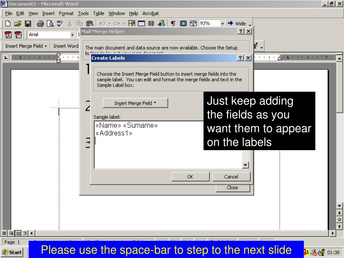Open the Table menu
Viewport: 344px width, 258px height.
[98, 13]
